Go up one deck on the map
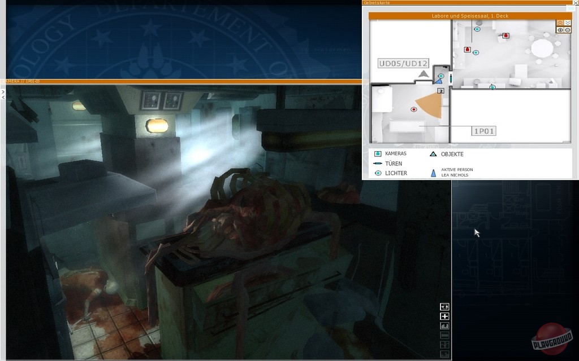 560,23
